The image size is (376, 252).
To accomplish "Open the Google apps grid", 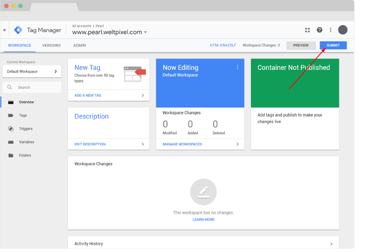I will tap(307, 30).
